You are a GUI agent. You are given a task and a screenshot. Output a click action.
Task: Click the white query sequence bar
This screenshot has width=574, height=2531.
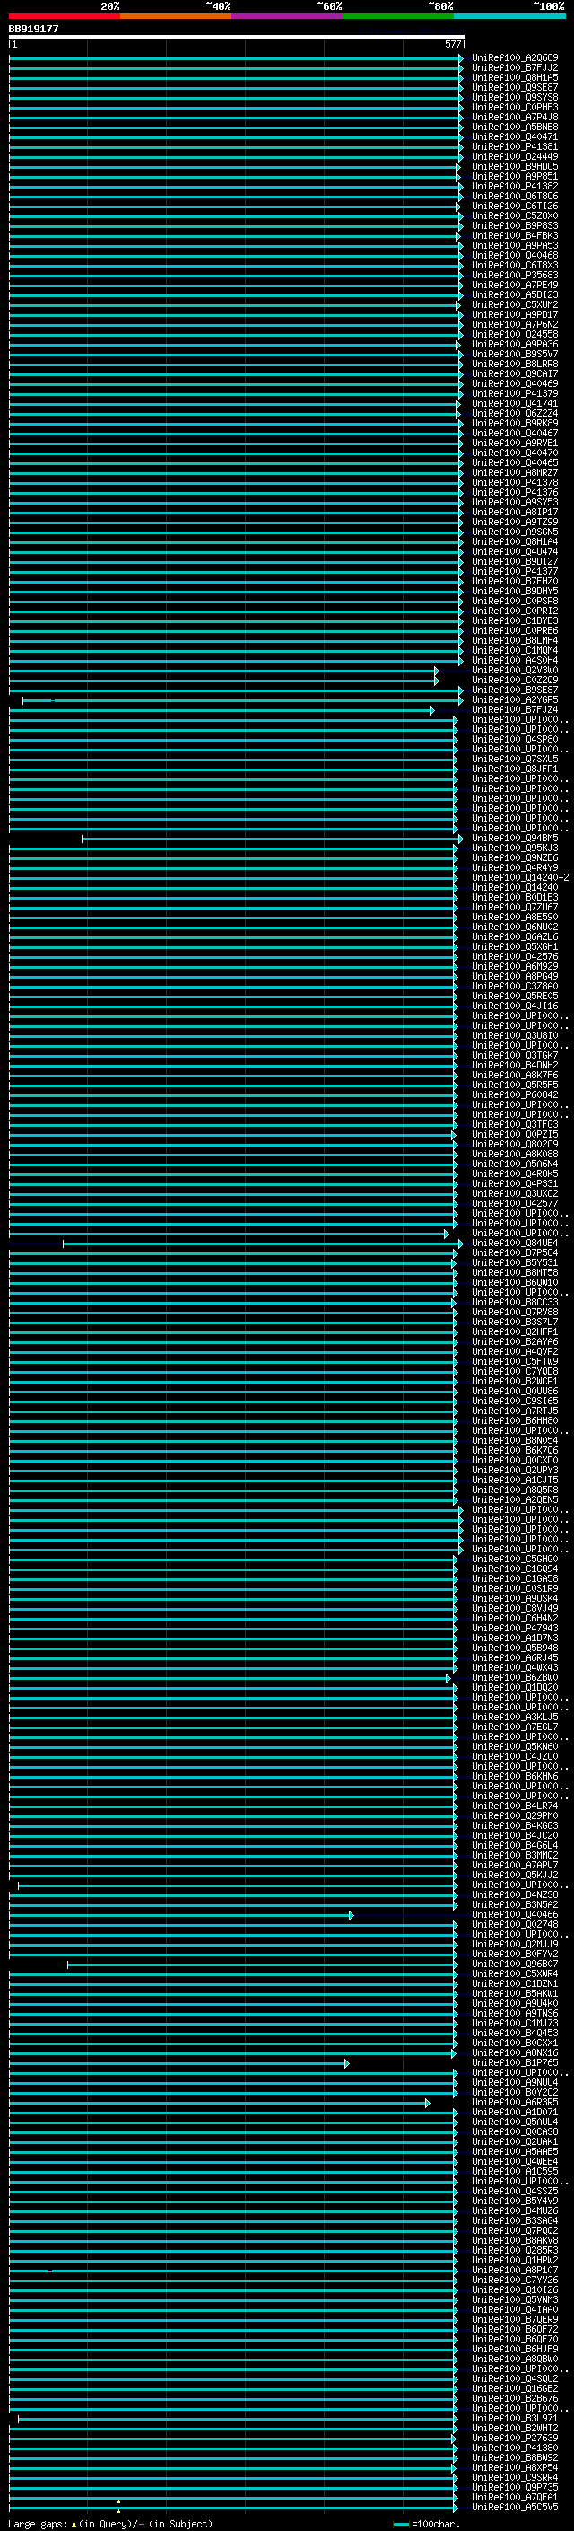[237, 36]
